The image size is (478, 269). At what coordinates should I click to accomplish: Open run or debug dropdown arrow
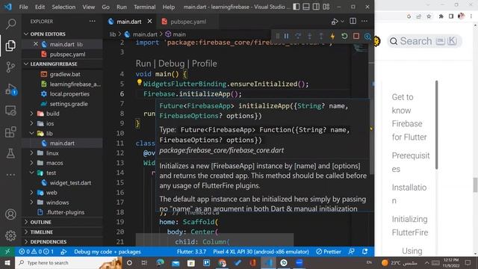tap(342, 22)
